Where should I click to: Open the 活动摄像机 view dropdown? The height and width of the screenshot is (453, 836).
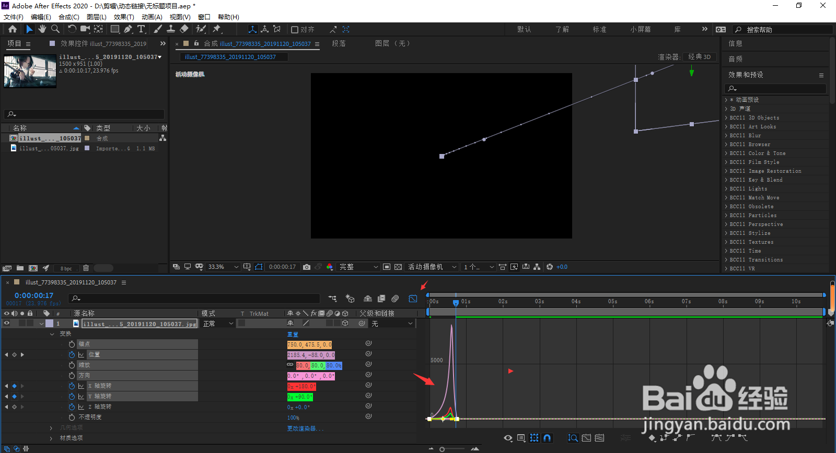coord(432,267)
